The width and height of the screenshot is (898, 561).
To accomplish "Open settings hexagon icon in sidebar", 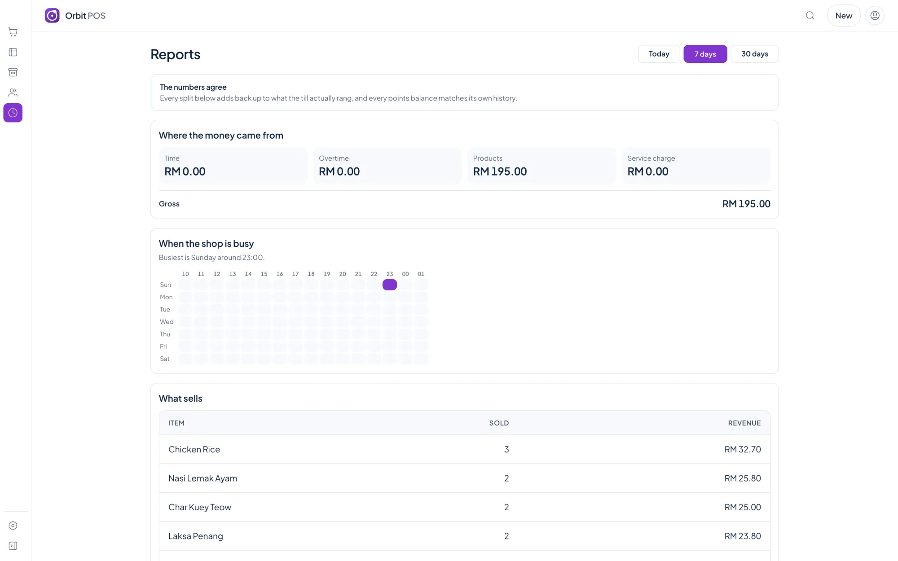I will (13, 526).
